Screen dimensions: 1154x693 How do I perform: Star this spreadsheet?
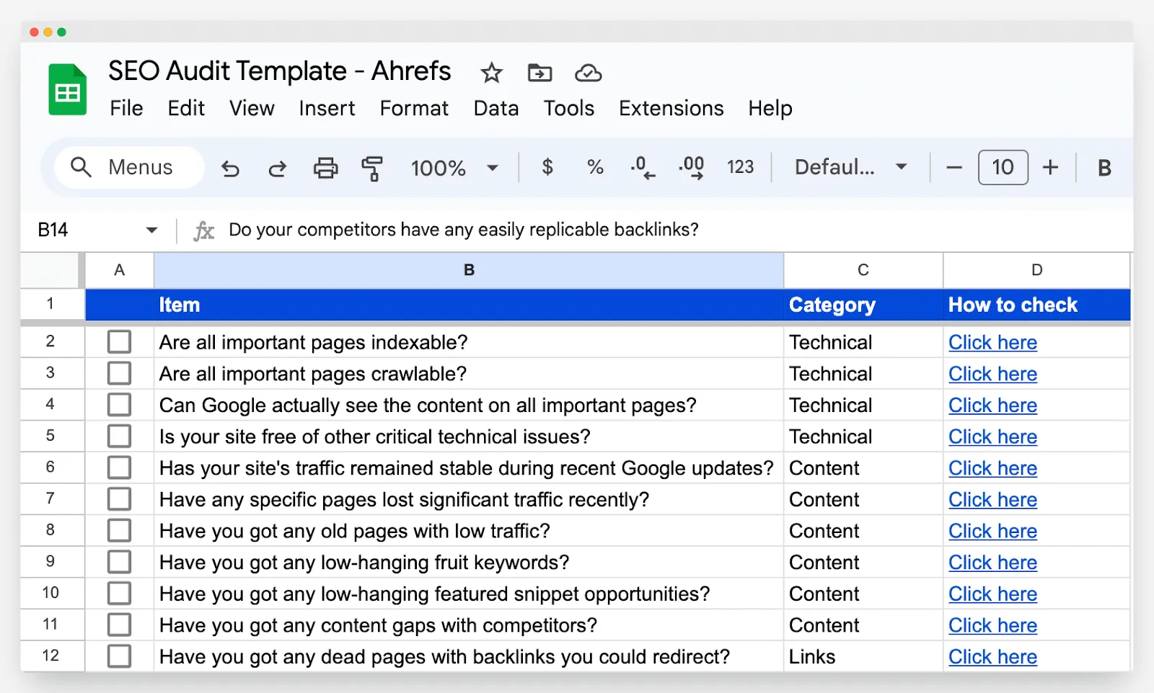(491, 73)
